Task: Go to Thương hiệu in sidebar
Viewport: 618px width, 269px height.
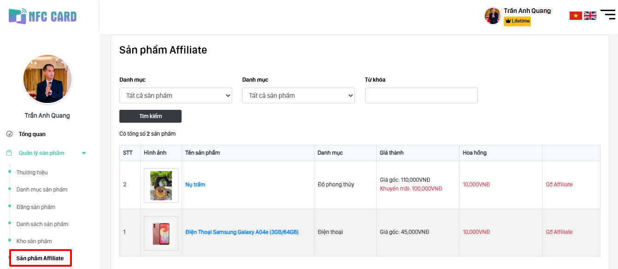Action: coord(32,173)
